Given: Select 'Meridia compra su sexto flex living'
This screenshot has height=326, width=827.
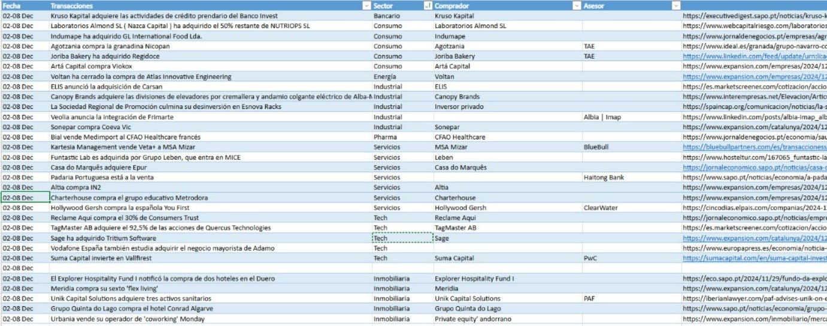Looking at the screenshot, I should (210, 289).
